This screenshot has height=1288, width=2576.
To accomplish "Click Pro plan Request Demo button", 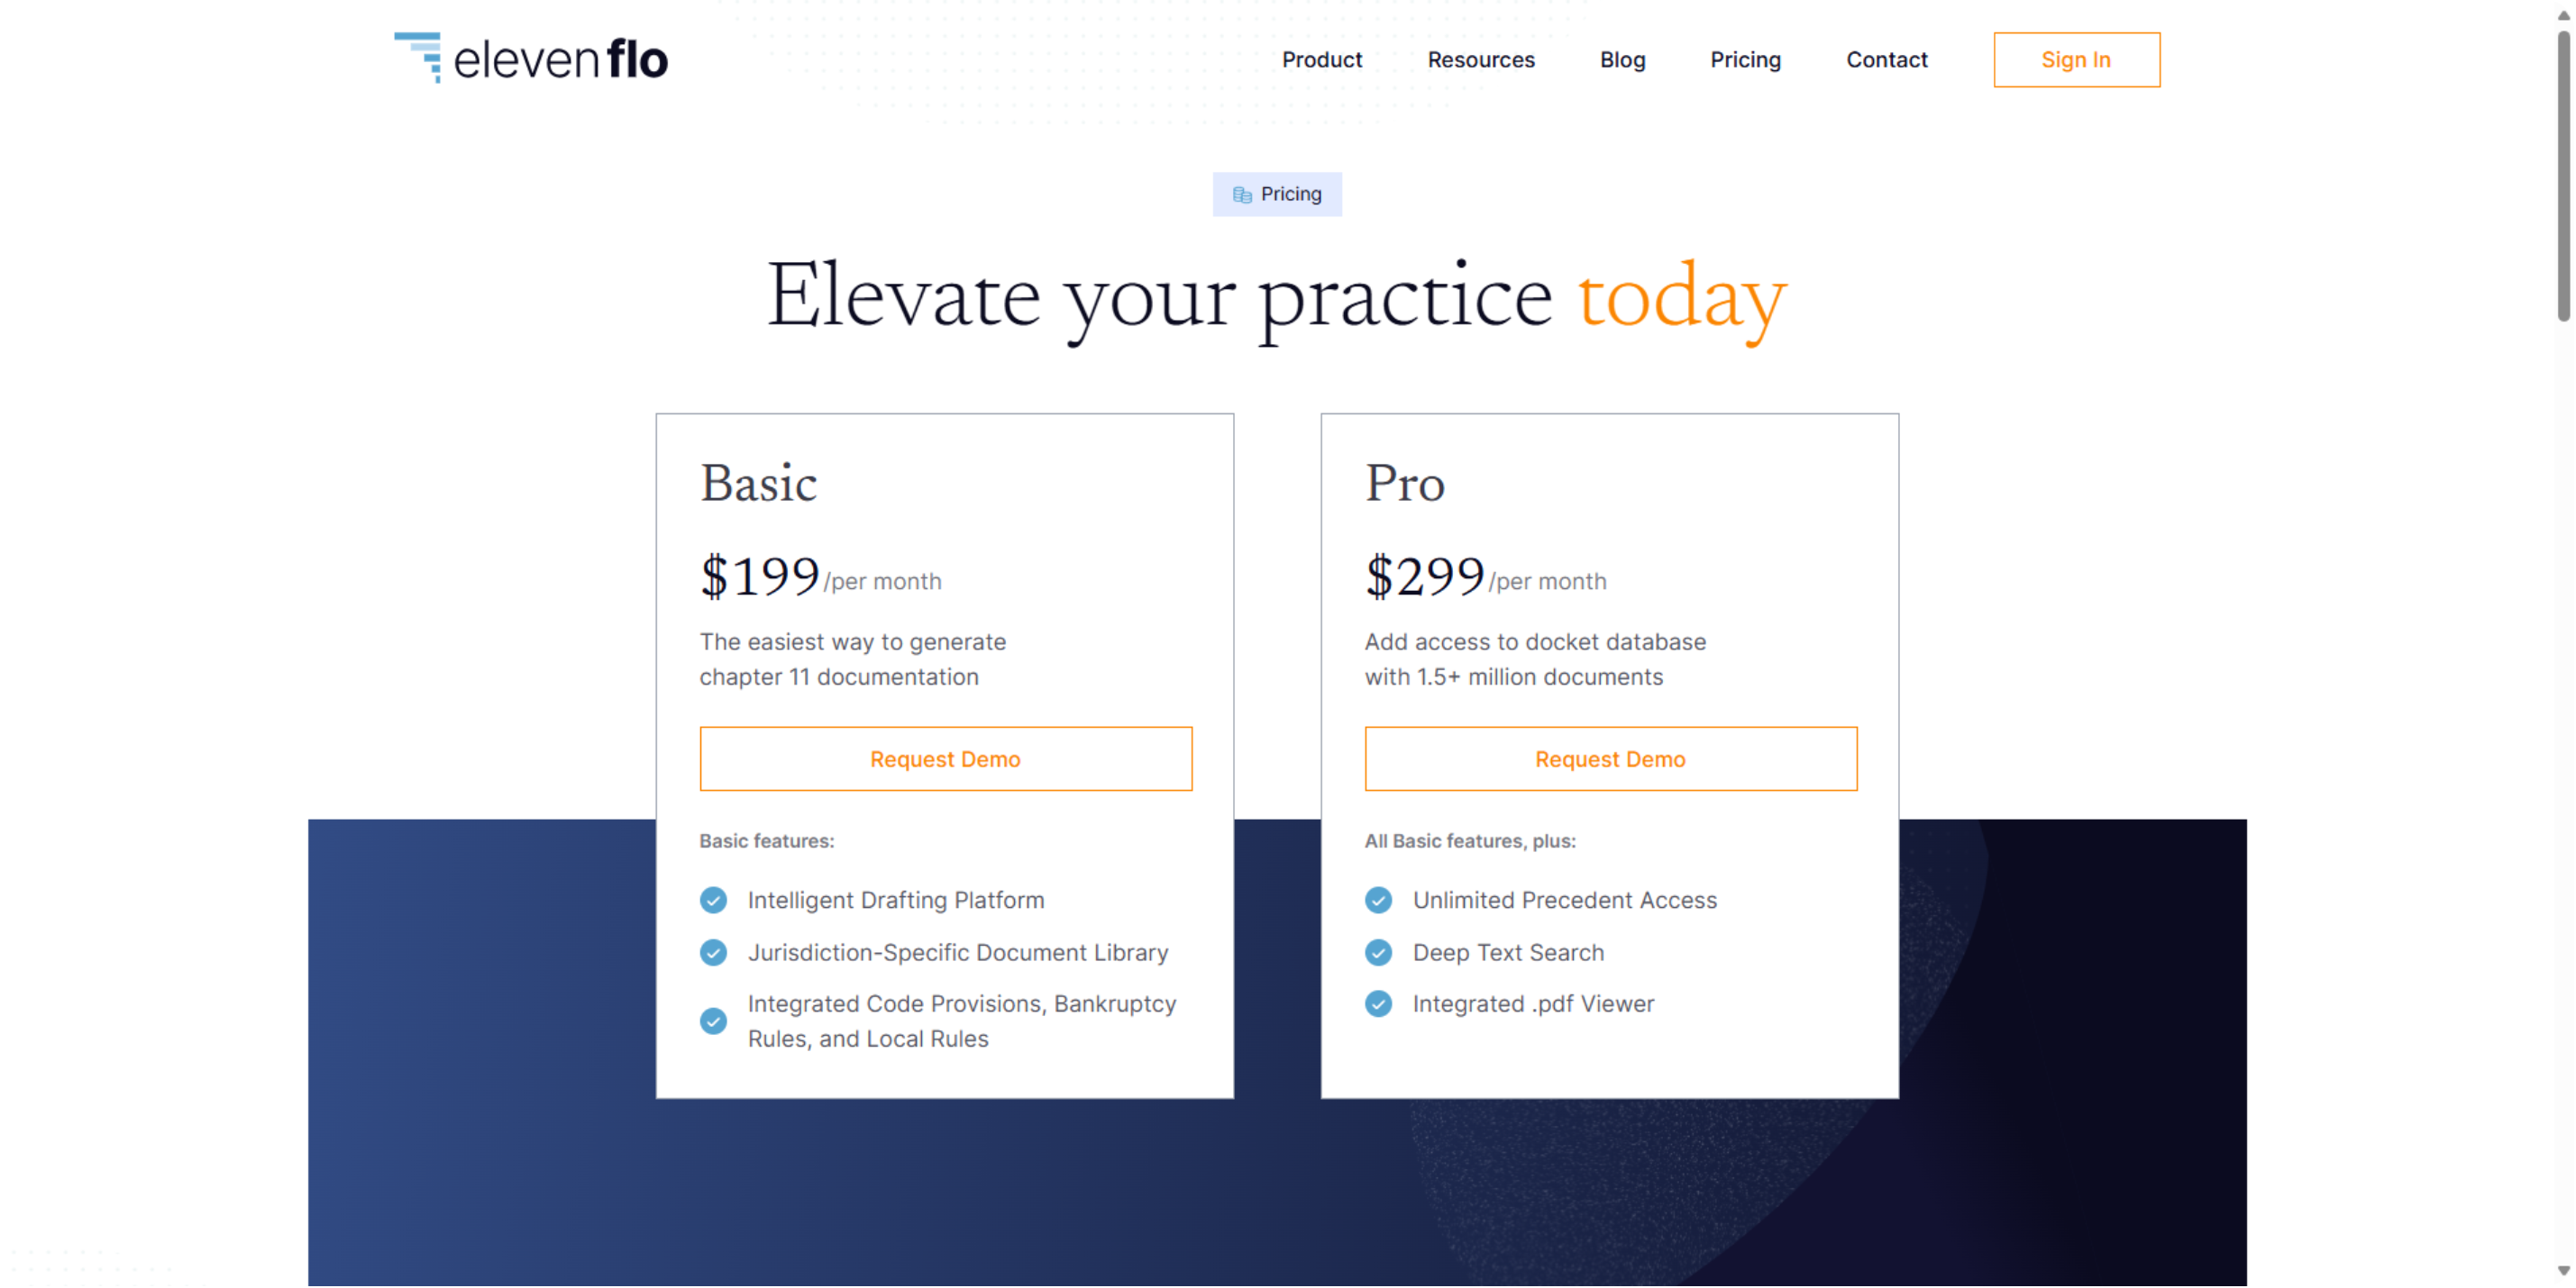I will point(1610,759).
